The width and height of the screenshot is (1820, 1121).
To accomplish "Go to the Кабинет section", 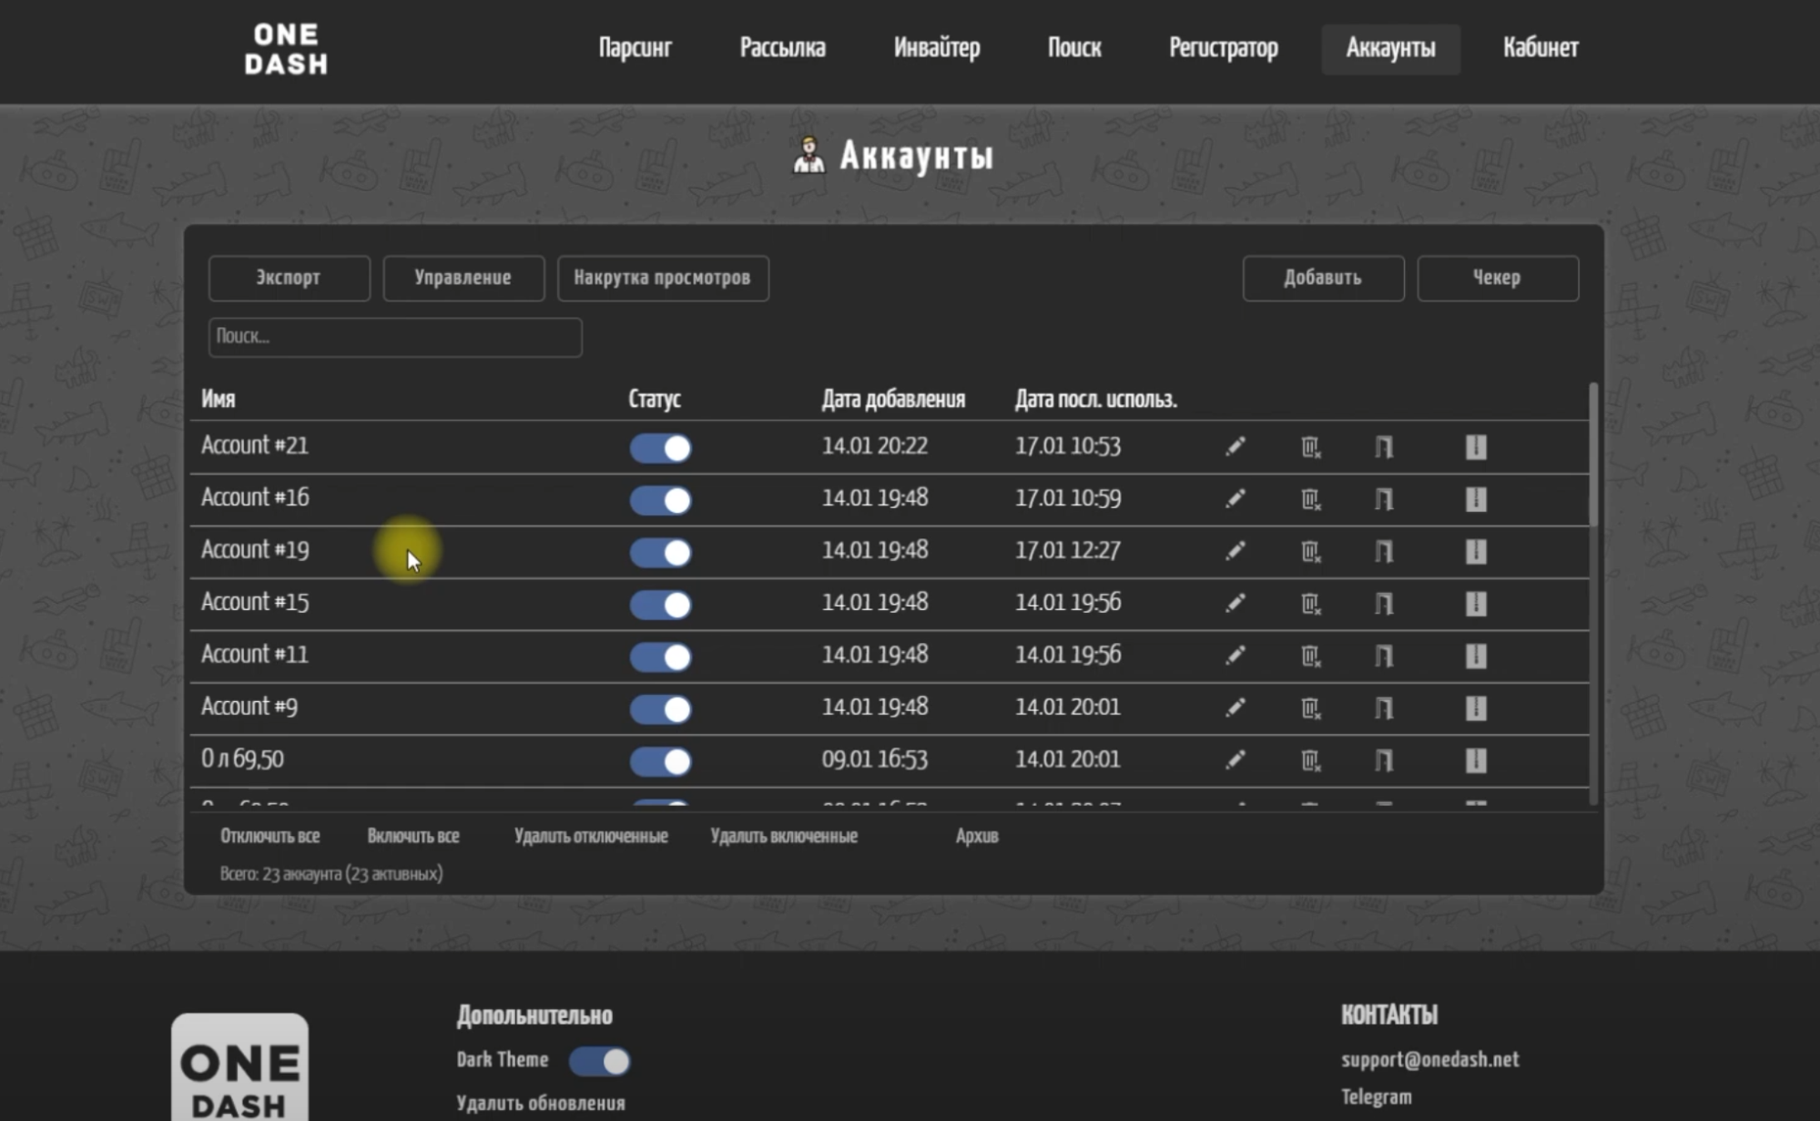I will (x=1540, y=48).
